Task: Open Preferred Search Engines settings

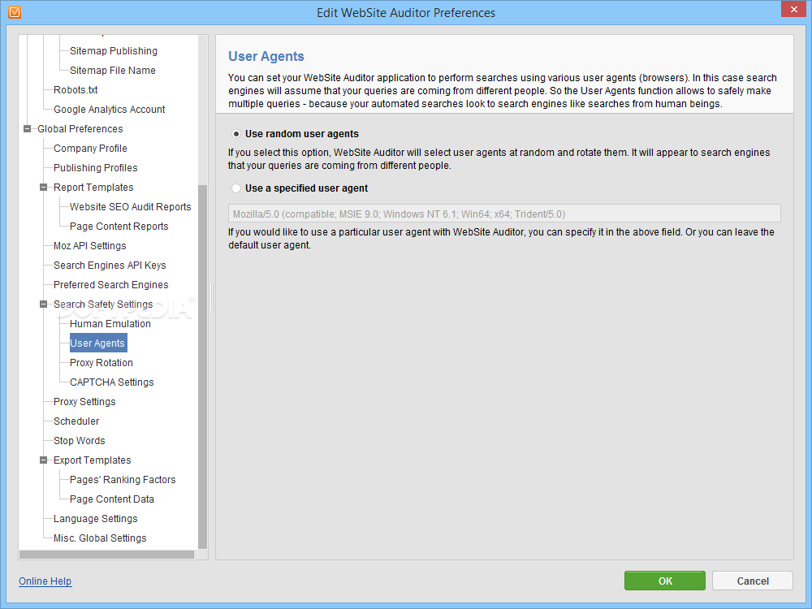Action: pos(110,285)
